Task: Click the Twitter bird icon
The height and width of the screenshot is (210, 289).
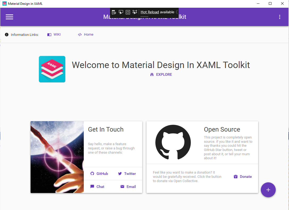Action: [x=120, y=174]
